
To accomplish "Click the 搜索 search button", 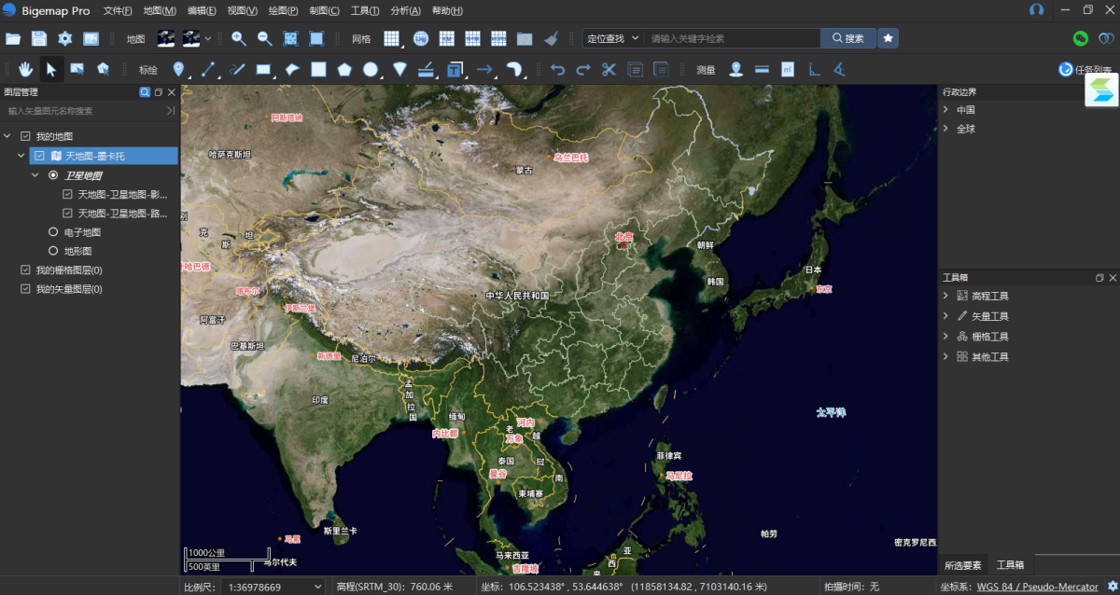I will 847,38.
